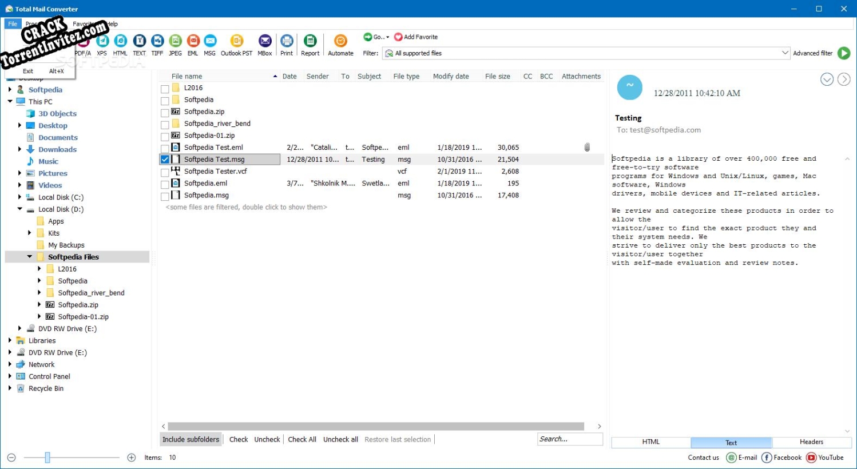The width and height of the screenshot is (857, 469).
Task: Select the MSG conversion icon
Action: tap(210, 41)
